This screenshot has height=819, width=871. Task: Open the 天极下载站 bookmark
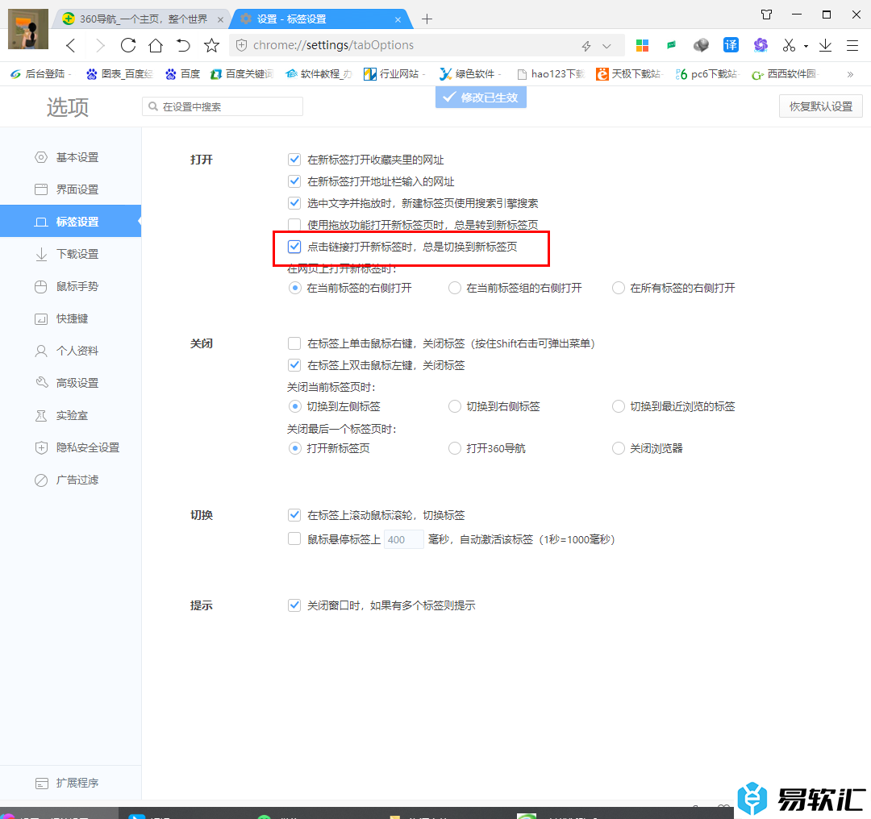629,74
